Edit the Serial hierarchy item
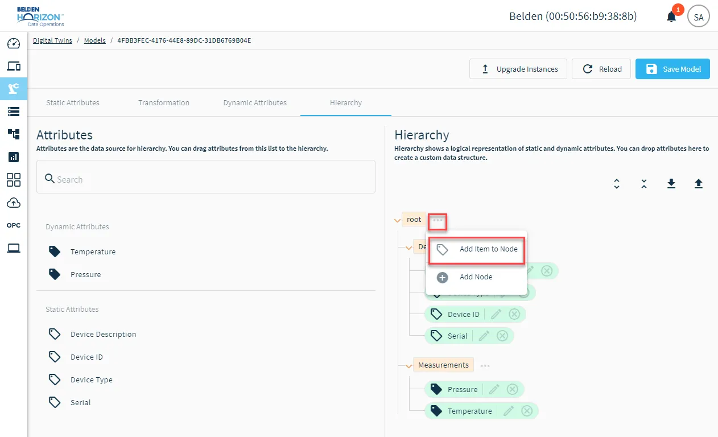Image resolution: width=718 pixels, height=437 pixels. tap(484, 336)
